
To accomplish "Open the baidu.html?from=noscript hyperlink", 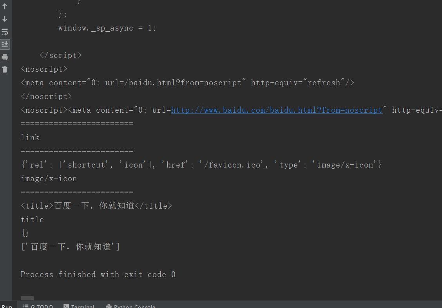I will [277, 110].
